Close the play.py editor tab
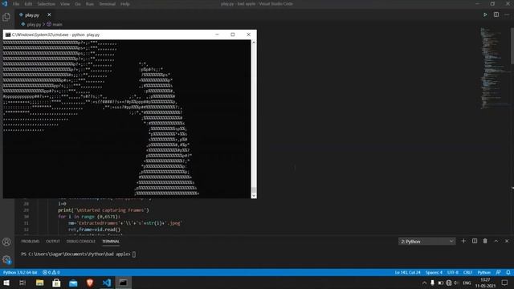Viewport: 514px width, 289px height. pos(49,14)
